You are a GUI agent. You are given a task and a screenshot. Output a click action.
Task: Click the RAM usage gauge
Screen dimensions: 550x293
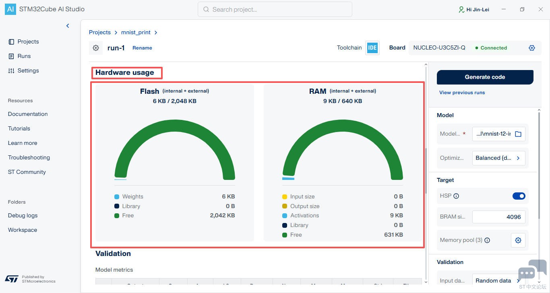(343, 150)
